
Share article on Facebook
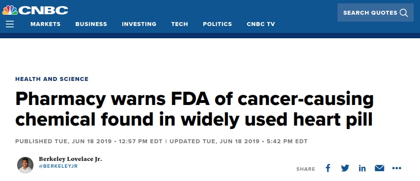click(x=328, y=168)
